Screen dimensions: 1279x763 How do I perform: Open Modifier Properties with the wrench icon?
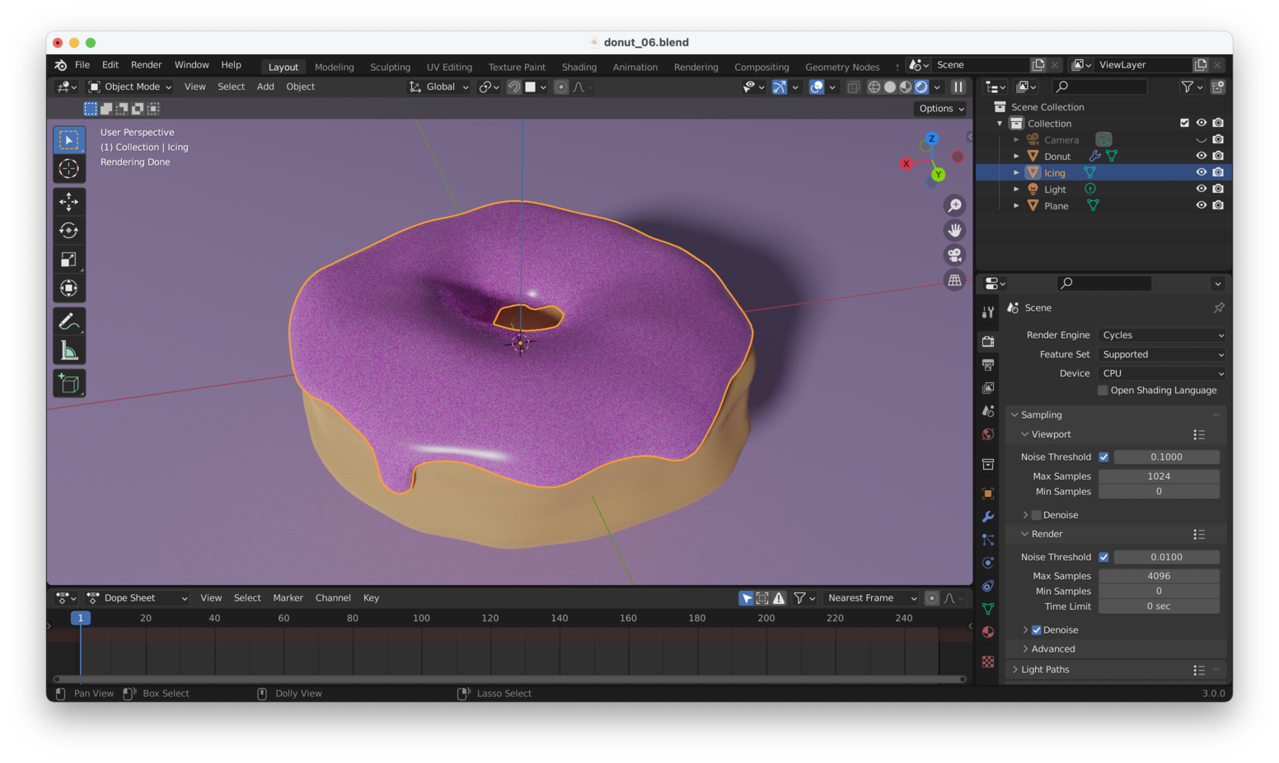pyautogui.click(x=987, y=517)
